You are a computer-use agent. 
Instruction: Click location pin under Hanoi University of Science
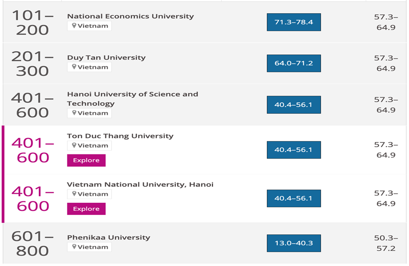pyautogui.click(x=74, y=113)
